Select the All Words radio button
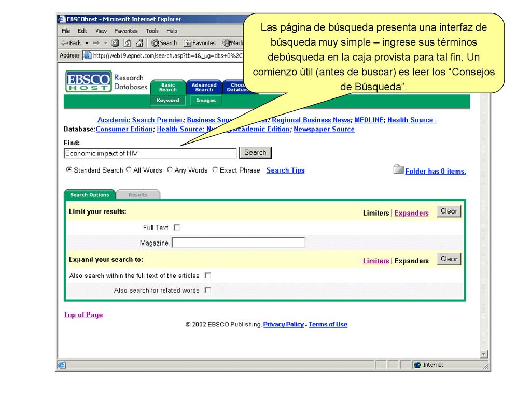Viewport: 531px width, 398px height. [129, 170]
